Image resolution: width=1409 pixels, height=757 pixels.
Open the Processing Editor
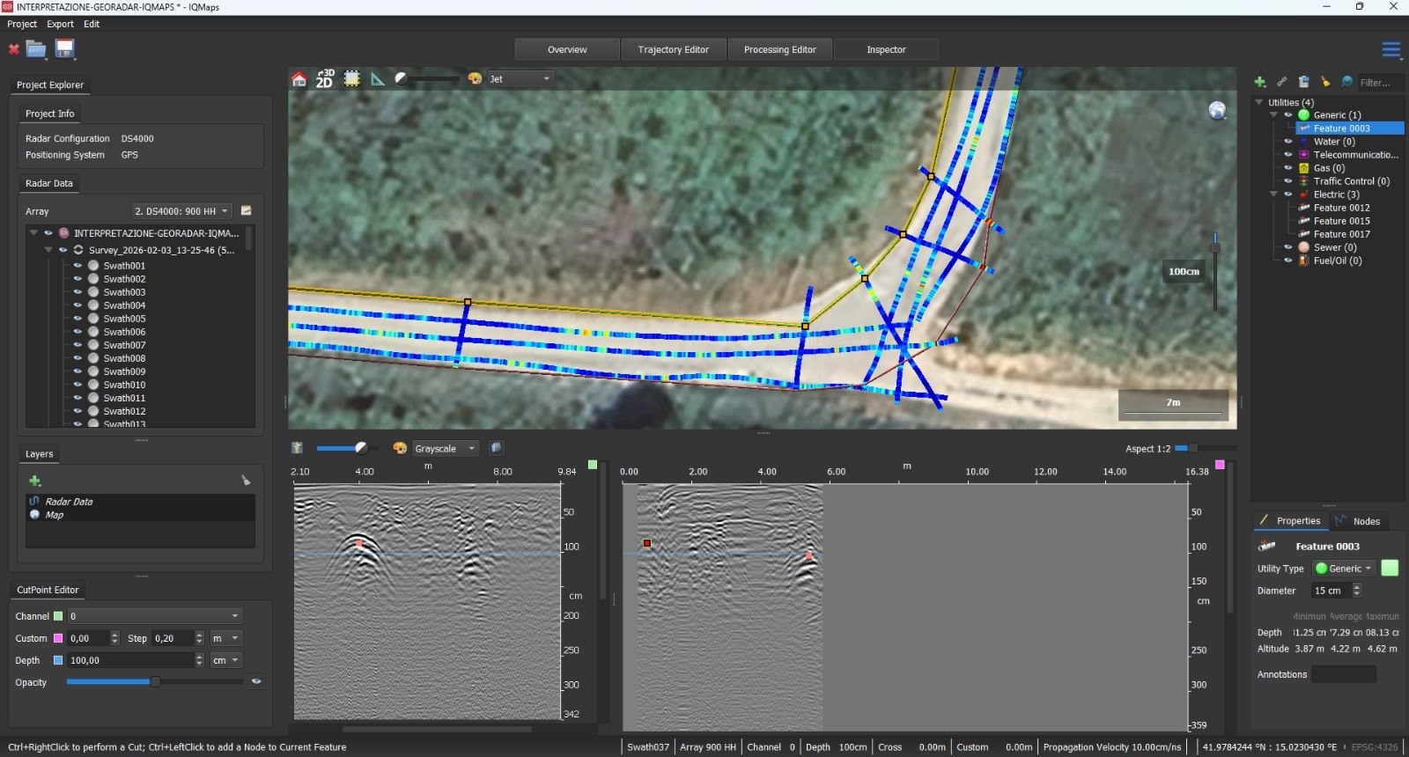click(779, 49)
